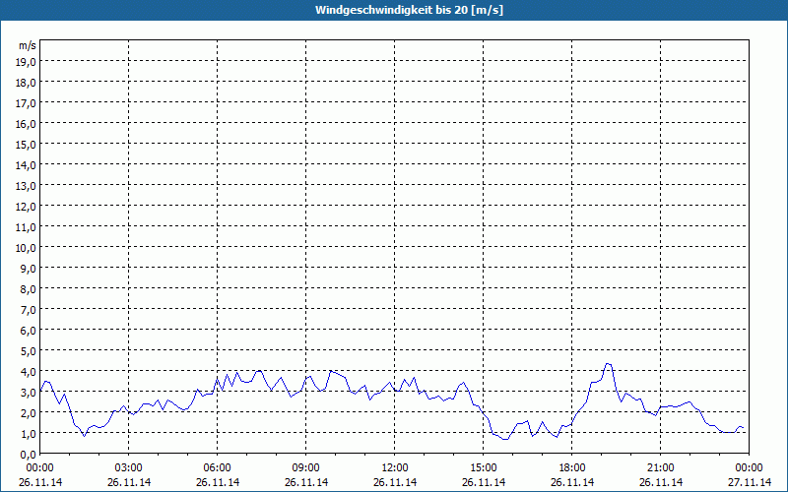This screenshot has width=788, height=492.
Task: Select the 10,0 y-axis label
Action: 26,248
